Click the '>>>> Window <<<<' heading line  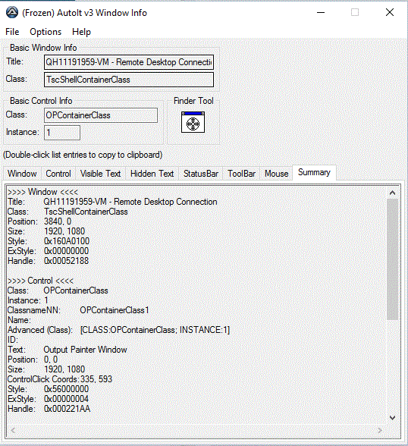point(42,192)
